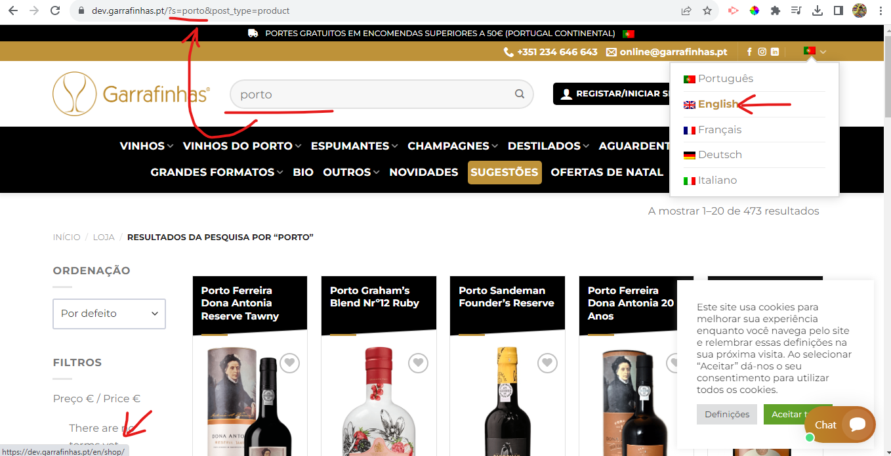Toggle the browser side panel
891x456 pixels.
click(x=839, y=10)
